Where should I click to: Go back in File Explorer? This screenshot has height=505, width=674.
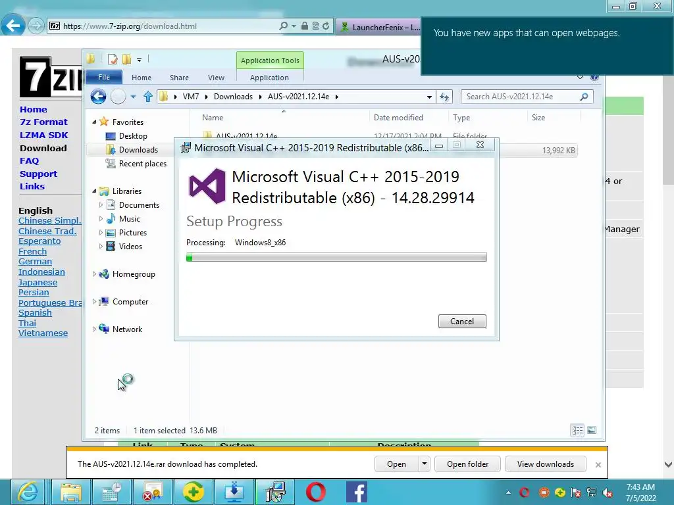99,97
